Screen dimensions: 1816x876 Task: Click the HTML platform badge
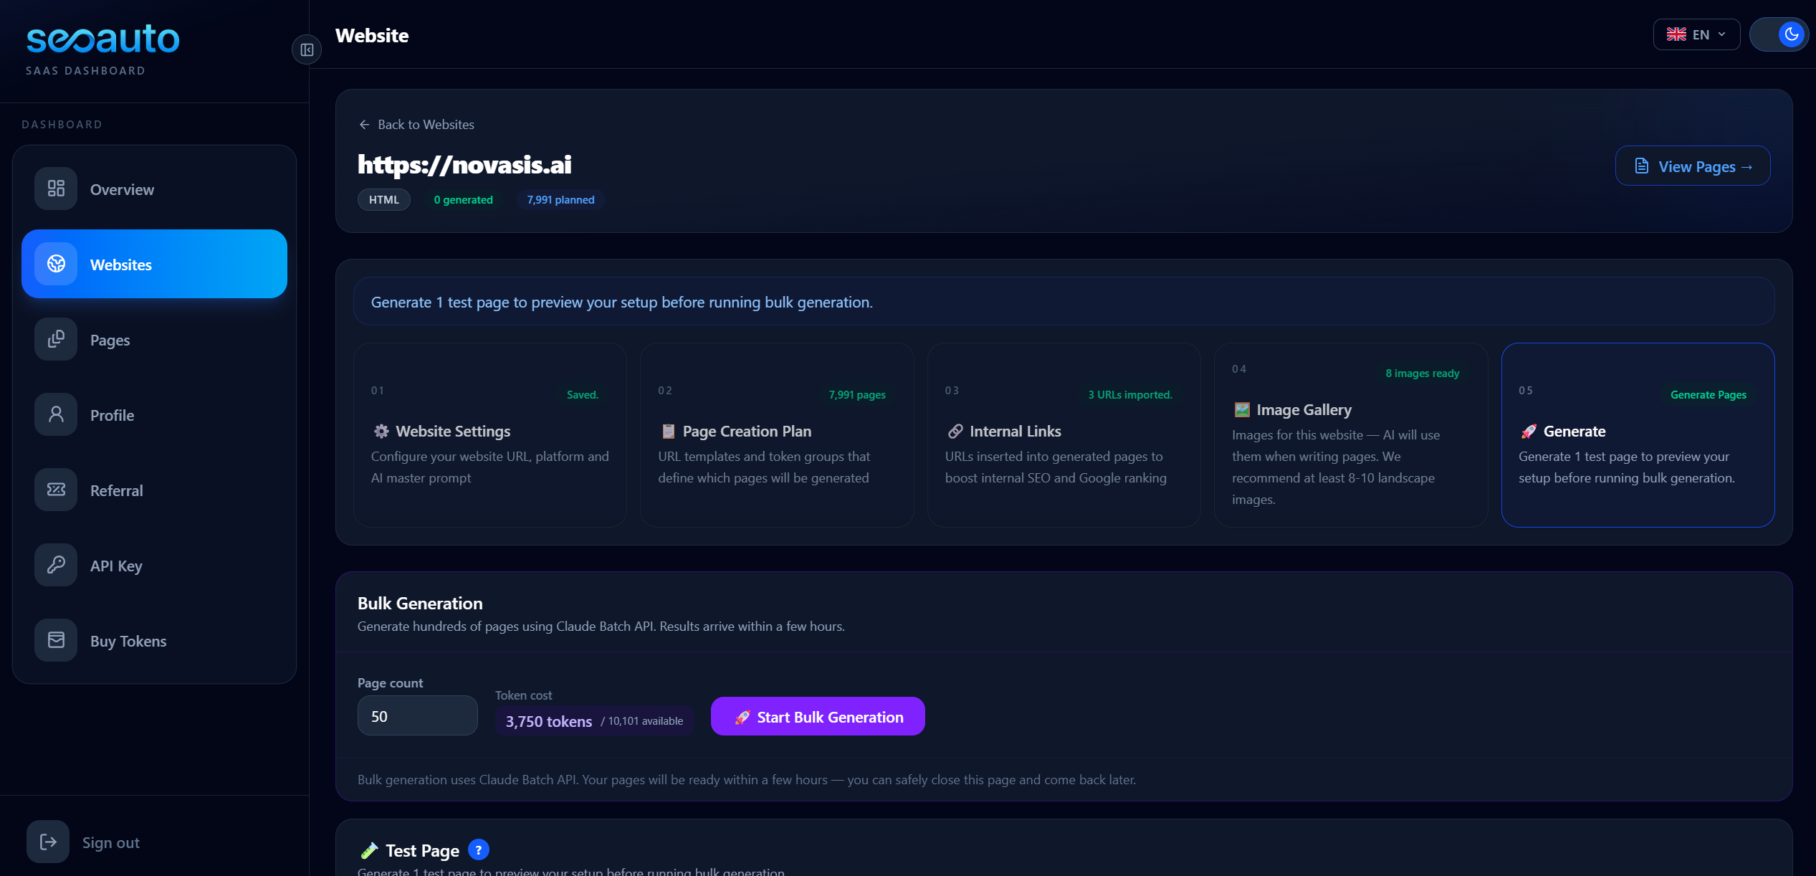click(x=384, y=200)
